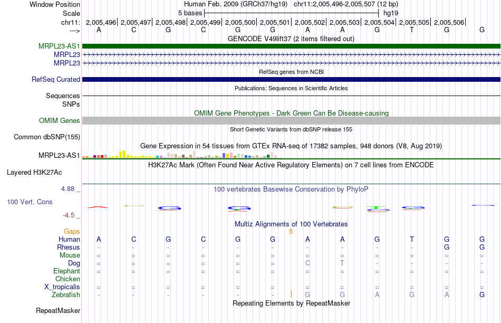Screen dimensions: 501x323
Task: Click the T base in Human row
Action: tap(412, 239)
